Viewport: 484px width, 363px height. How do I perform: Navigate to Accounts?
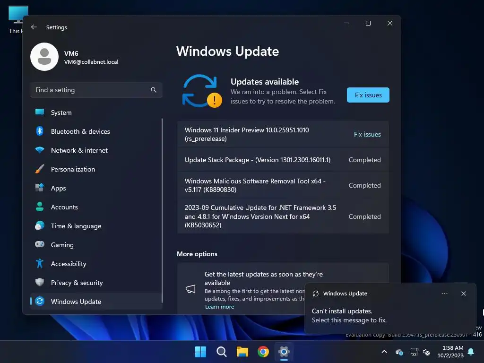pyautogui.click(x=96, y=207)
